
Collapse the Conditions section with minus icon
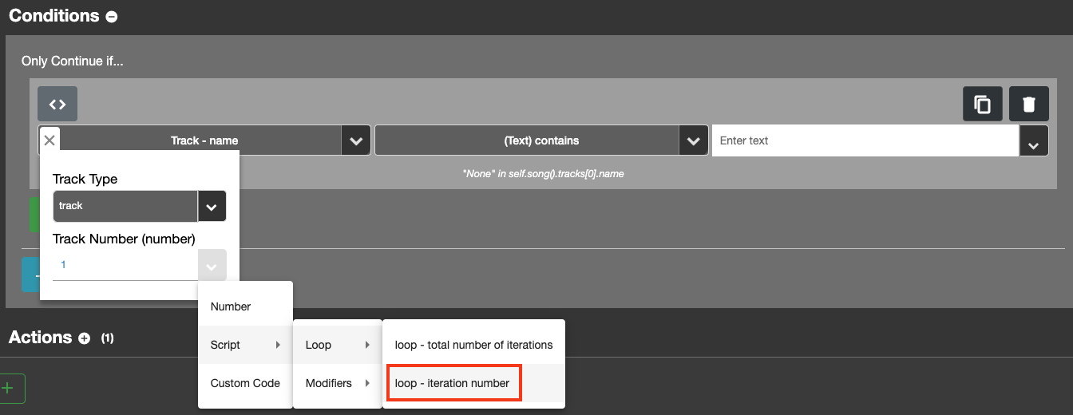[x=112, y=17]
